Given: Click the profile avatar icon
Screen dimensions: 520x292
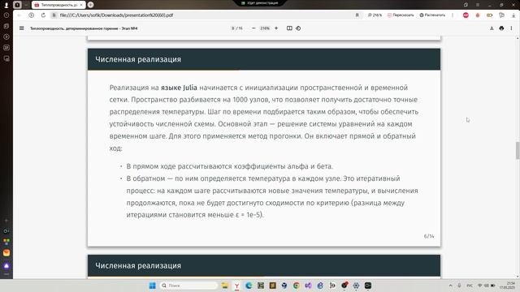Looking at the screenshot, I should [x=6, y=5].
